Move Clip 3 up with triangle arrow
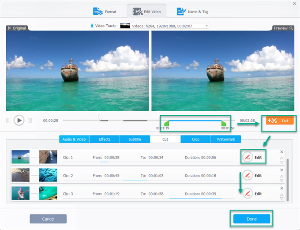Screen dimensions: 300x230 tap(281, 194)
